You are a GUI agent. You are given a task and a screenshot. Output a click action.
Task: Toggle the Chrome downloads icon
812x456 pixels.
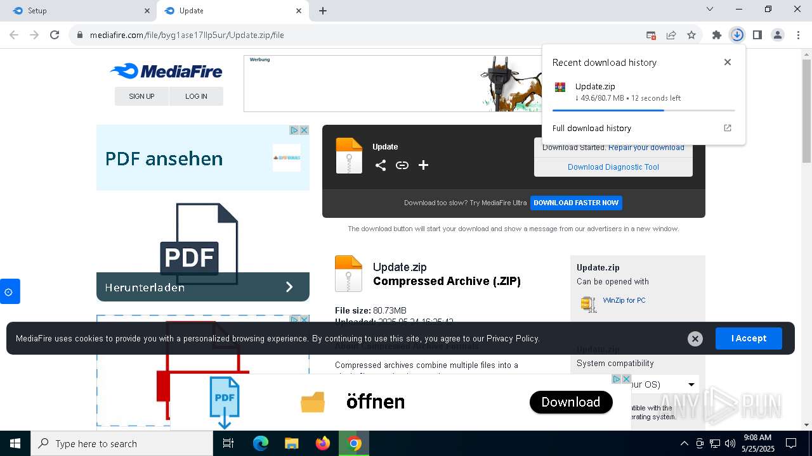click(737, 35)
